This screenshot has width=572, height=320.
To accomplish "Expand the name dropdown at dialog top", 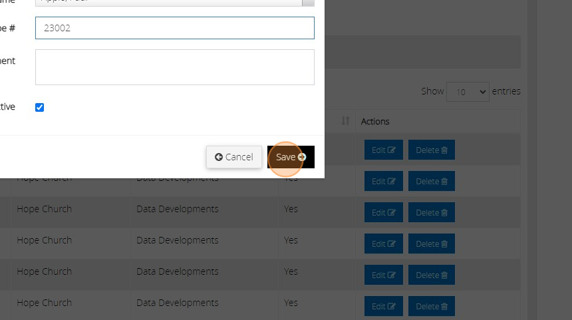I will pyautogui.click(x=308, y=2).
